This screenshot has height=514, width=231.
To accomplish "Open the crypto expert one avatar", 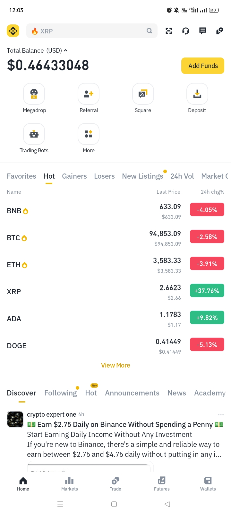I will coord(15,419).
